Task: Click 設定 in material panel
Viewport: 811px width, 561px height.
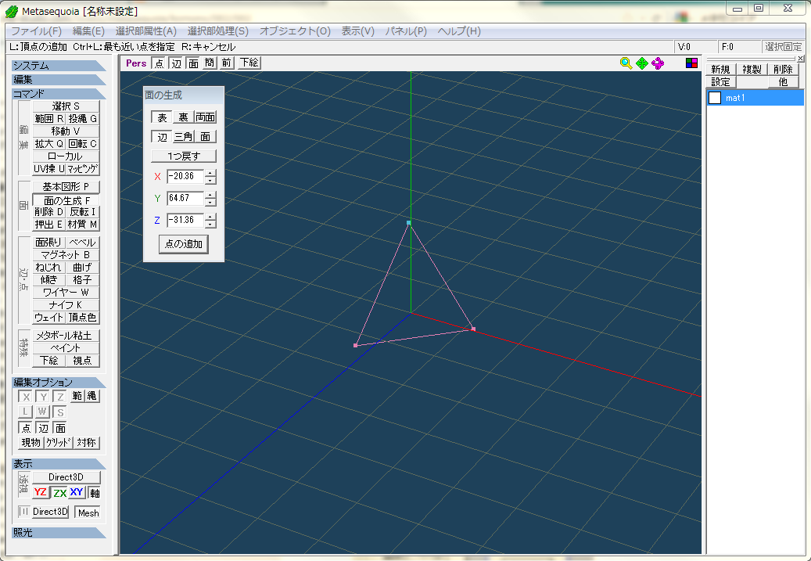Action: pyautogui.click(x=720, y=82)
